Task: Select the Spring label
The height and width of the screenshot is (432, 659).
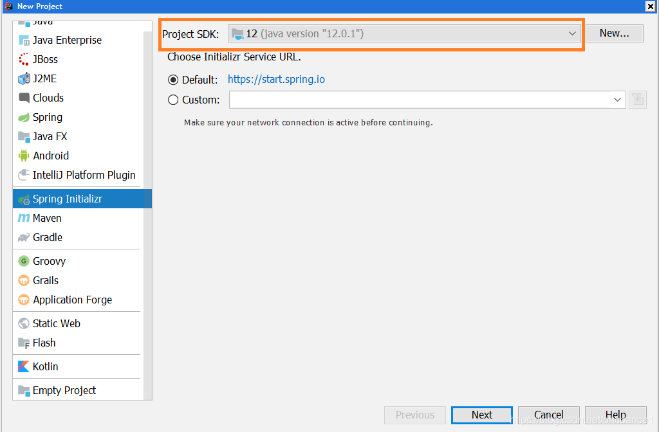Action: tap(48, 117)
